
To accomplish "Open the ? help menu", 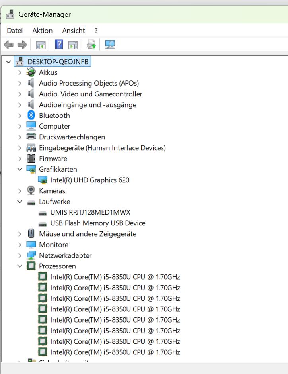I will [x=96, y=31].
